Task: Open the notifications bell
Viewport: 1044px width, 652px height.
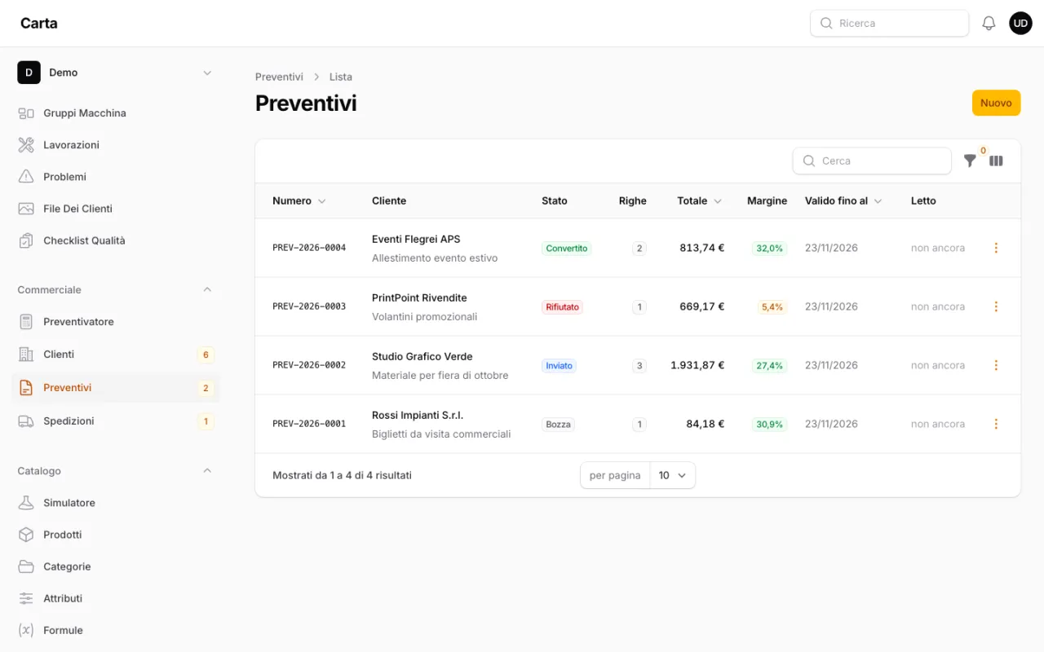Action: pyautogui.click(x=989, y=24)
